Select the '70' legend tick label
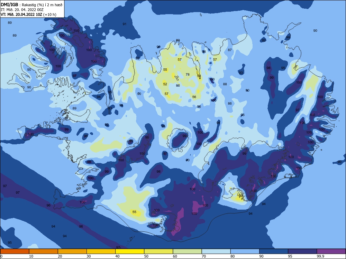The image size is (346, 259). click(204, 256)
